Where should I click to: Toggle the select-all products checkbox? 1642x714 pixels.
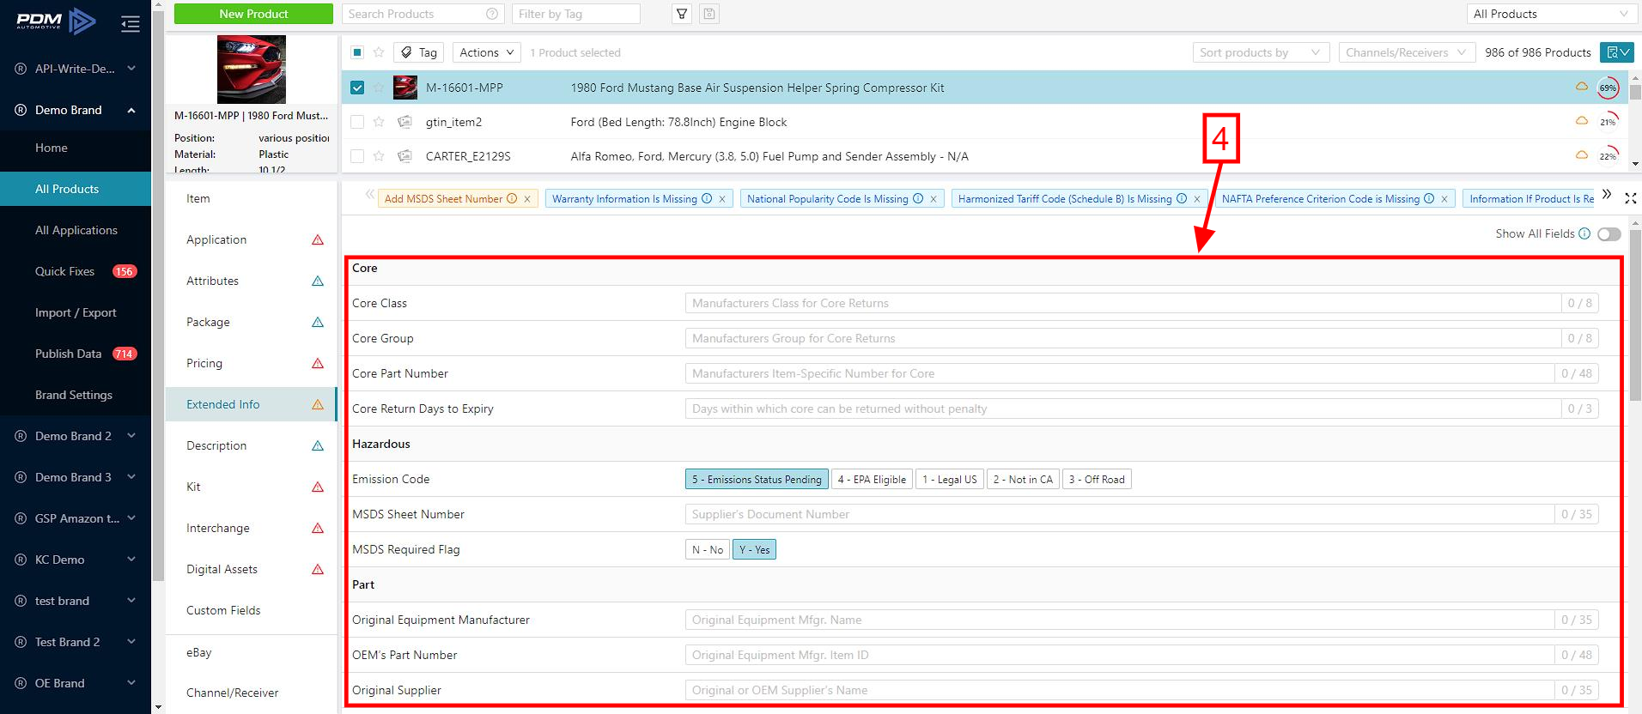357,52
